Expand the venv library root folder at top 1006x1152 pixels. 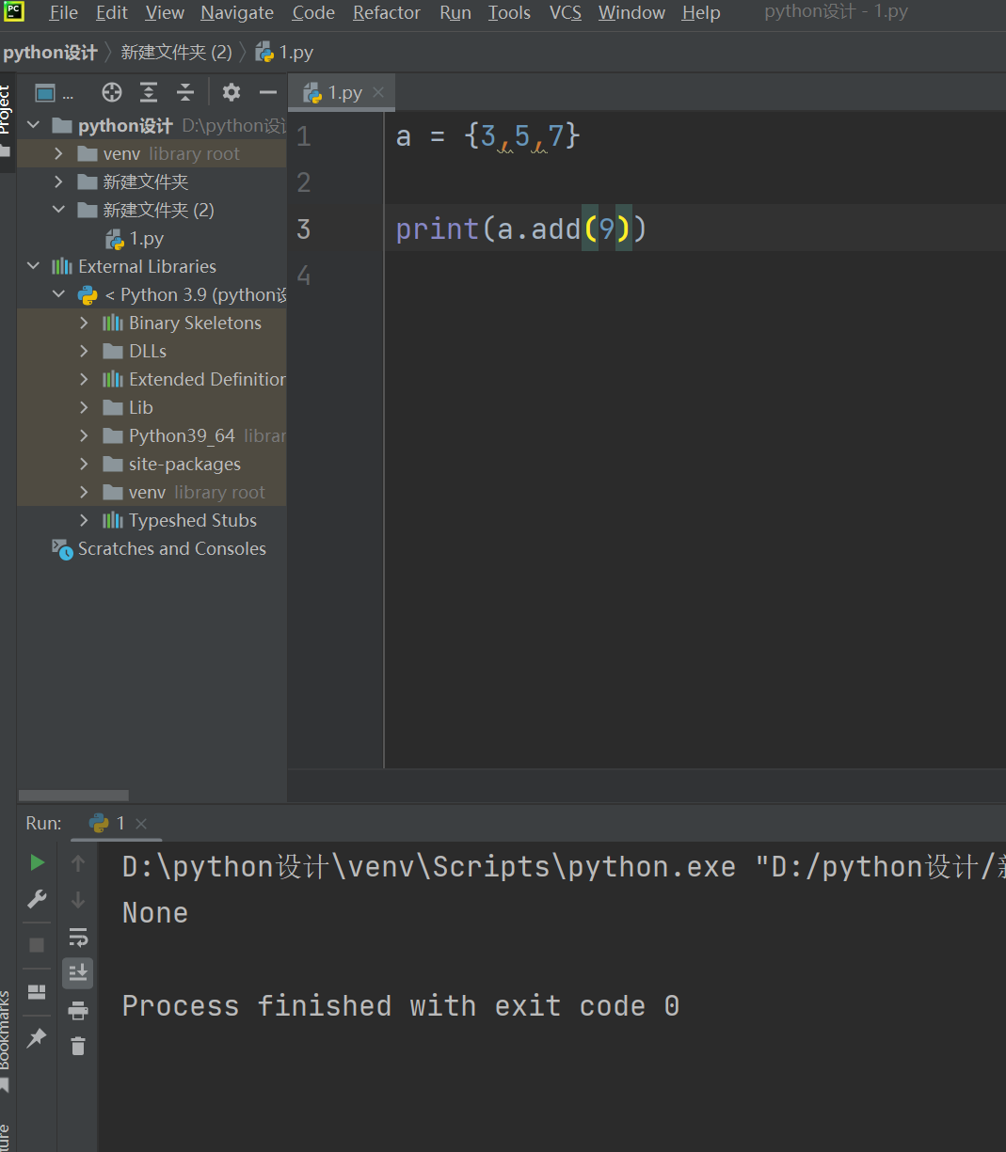point(59,153)
